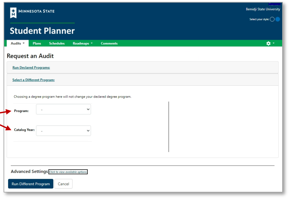Select the filled blue style option
This screenshot has height=198, width=291.
point(278,19)
